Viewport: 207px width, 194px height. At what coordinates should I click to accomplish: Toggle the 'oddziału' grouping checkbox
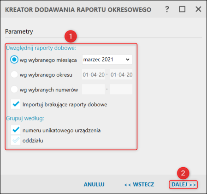(x=16, y=140)
